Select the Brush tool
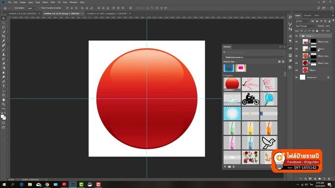335x188 pixels. [4, 50]
